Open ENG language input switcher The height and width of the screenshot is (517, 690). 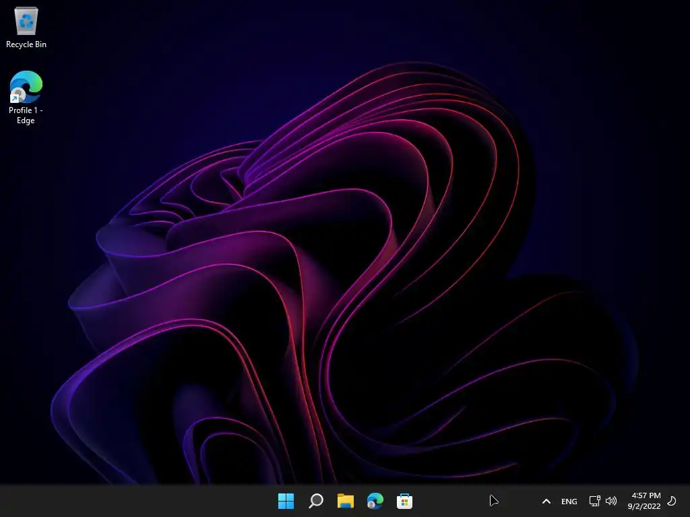tap(569, 501)
